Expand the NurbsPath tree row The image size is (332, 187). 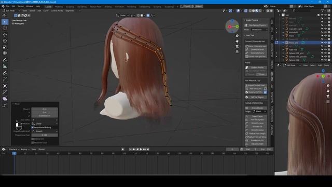tap(283, 32)
